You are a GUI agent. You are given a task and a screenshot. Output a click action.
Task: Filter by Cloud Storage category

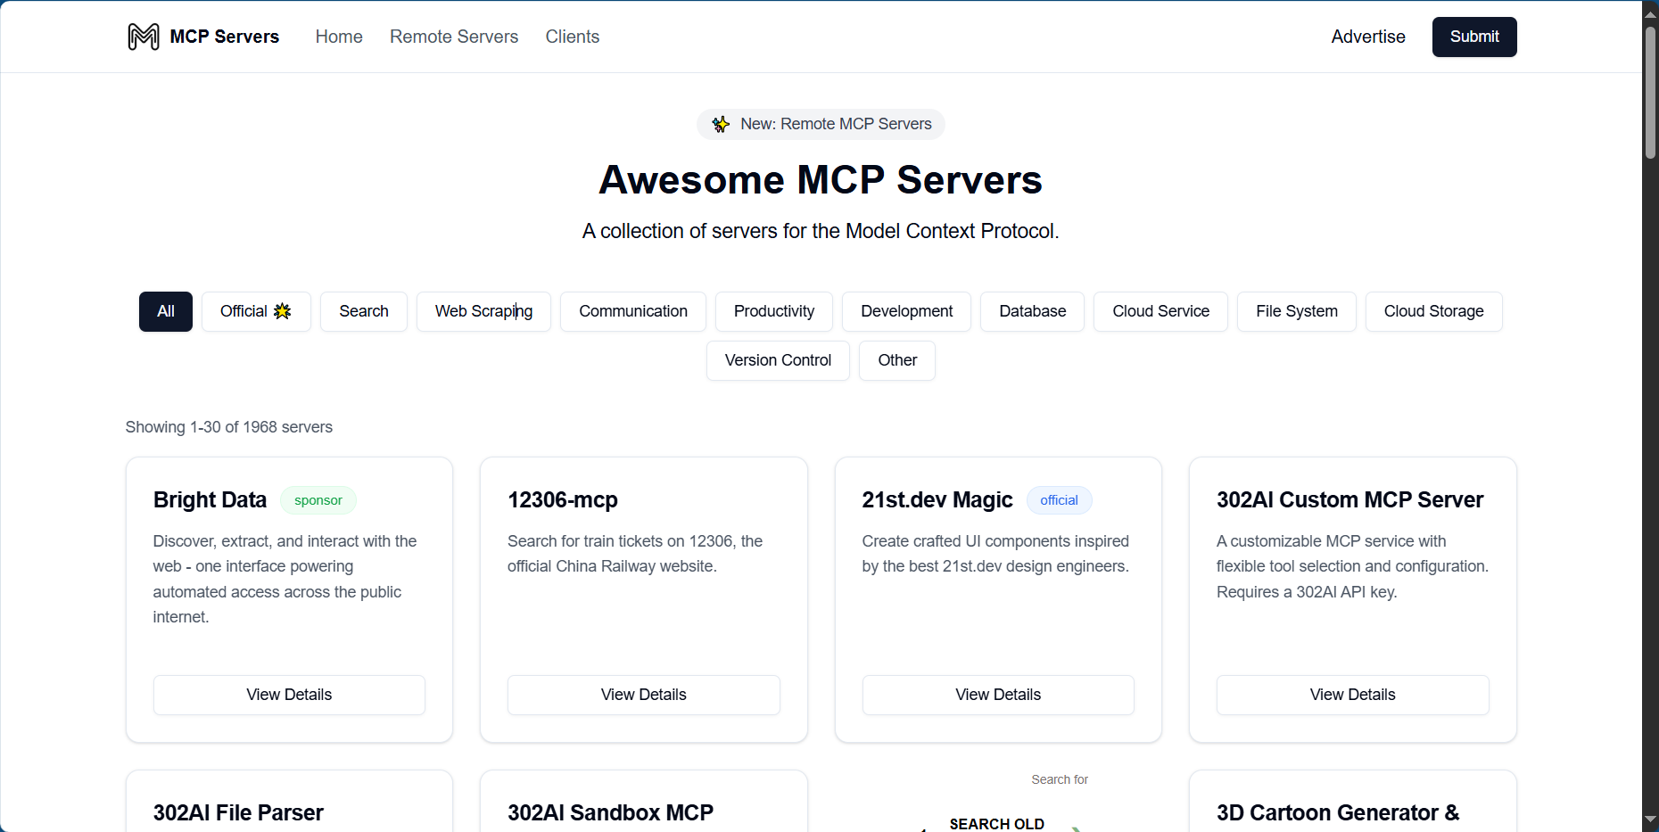1433,311
